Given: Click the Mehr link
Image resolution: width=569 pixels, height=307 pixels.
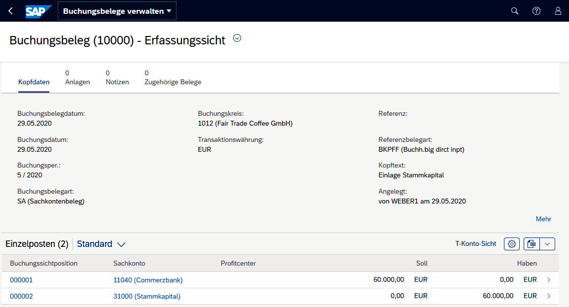Looking at the screenshot, I should (543, 219).
